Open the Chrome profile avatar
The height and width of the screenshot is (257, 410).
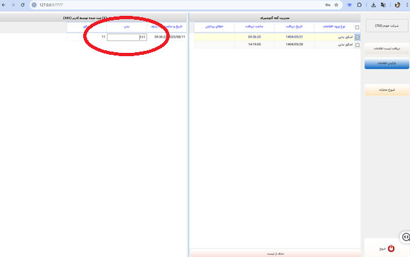click(397, 5)
